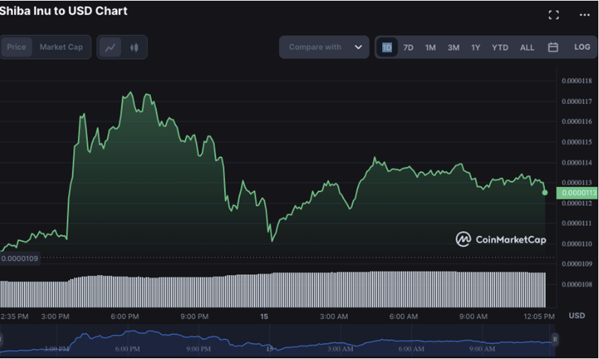Viewport: 599px width, 359px height.
Task: Grab the right handle of range selector
Action: (555, 339)
